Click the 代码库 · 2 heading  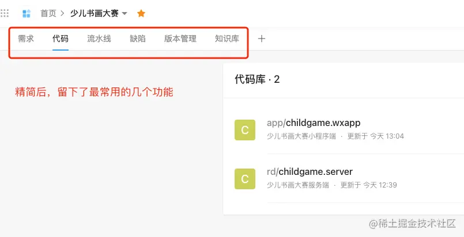point(257,79)
